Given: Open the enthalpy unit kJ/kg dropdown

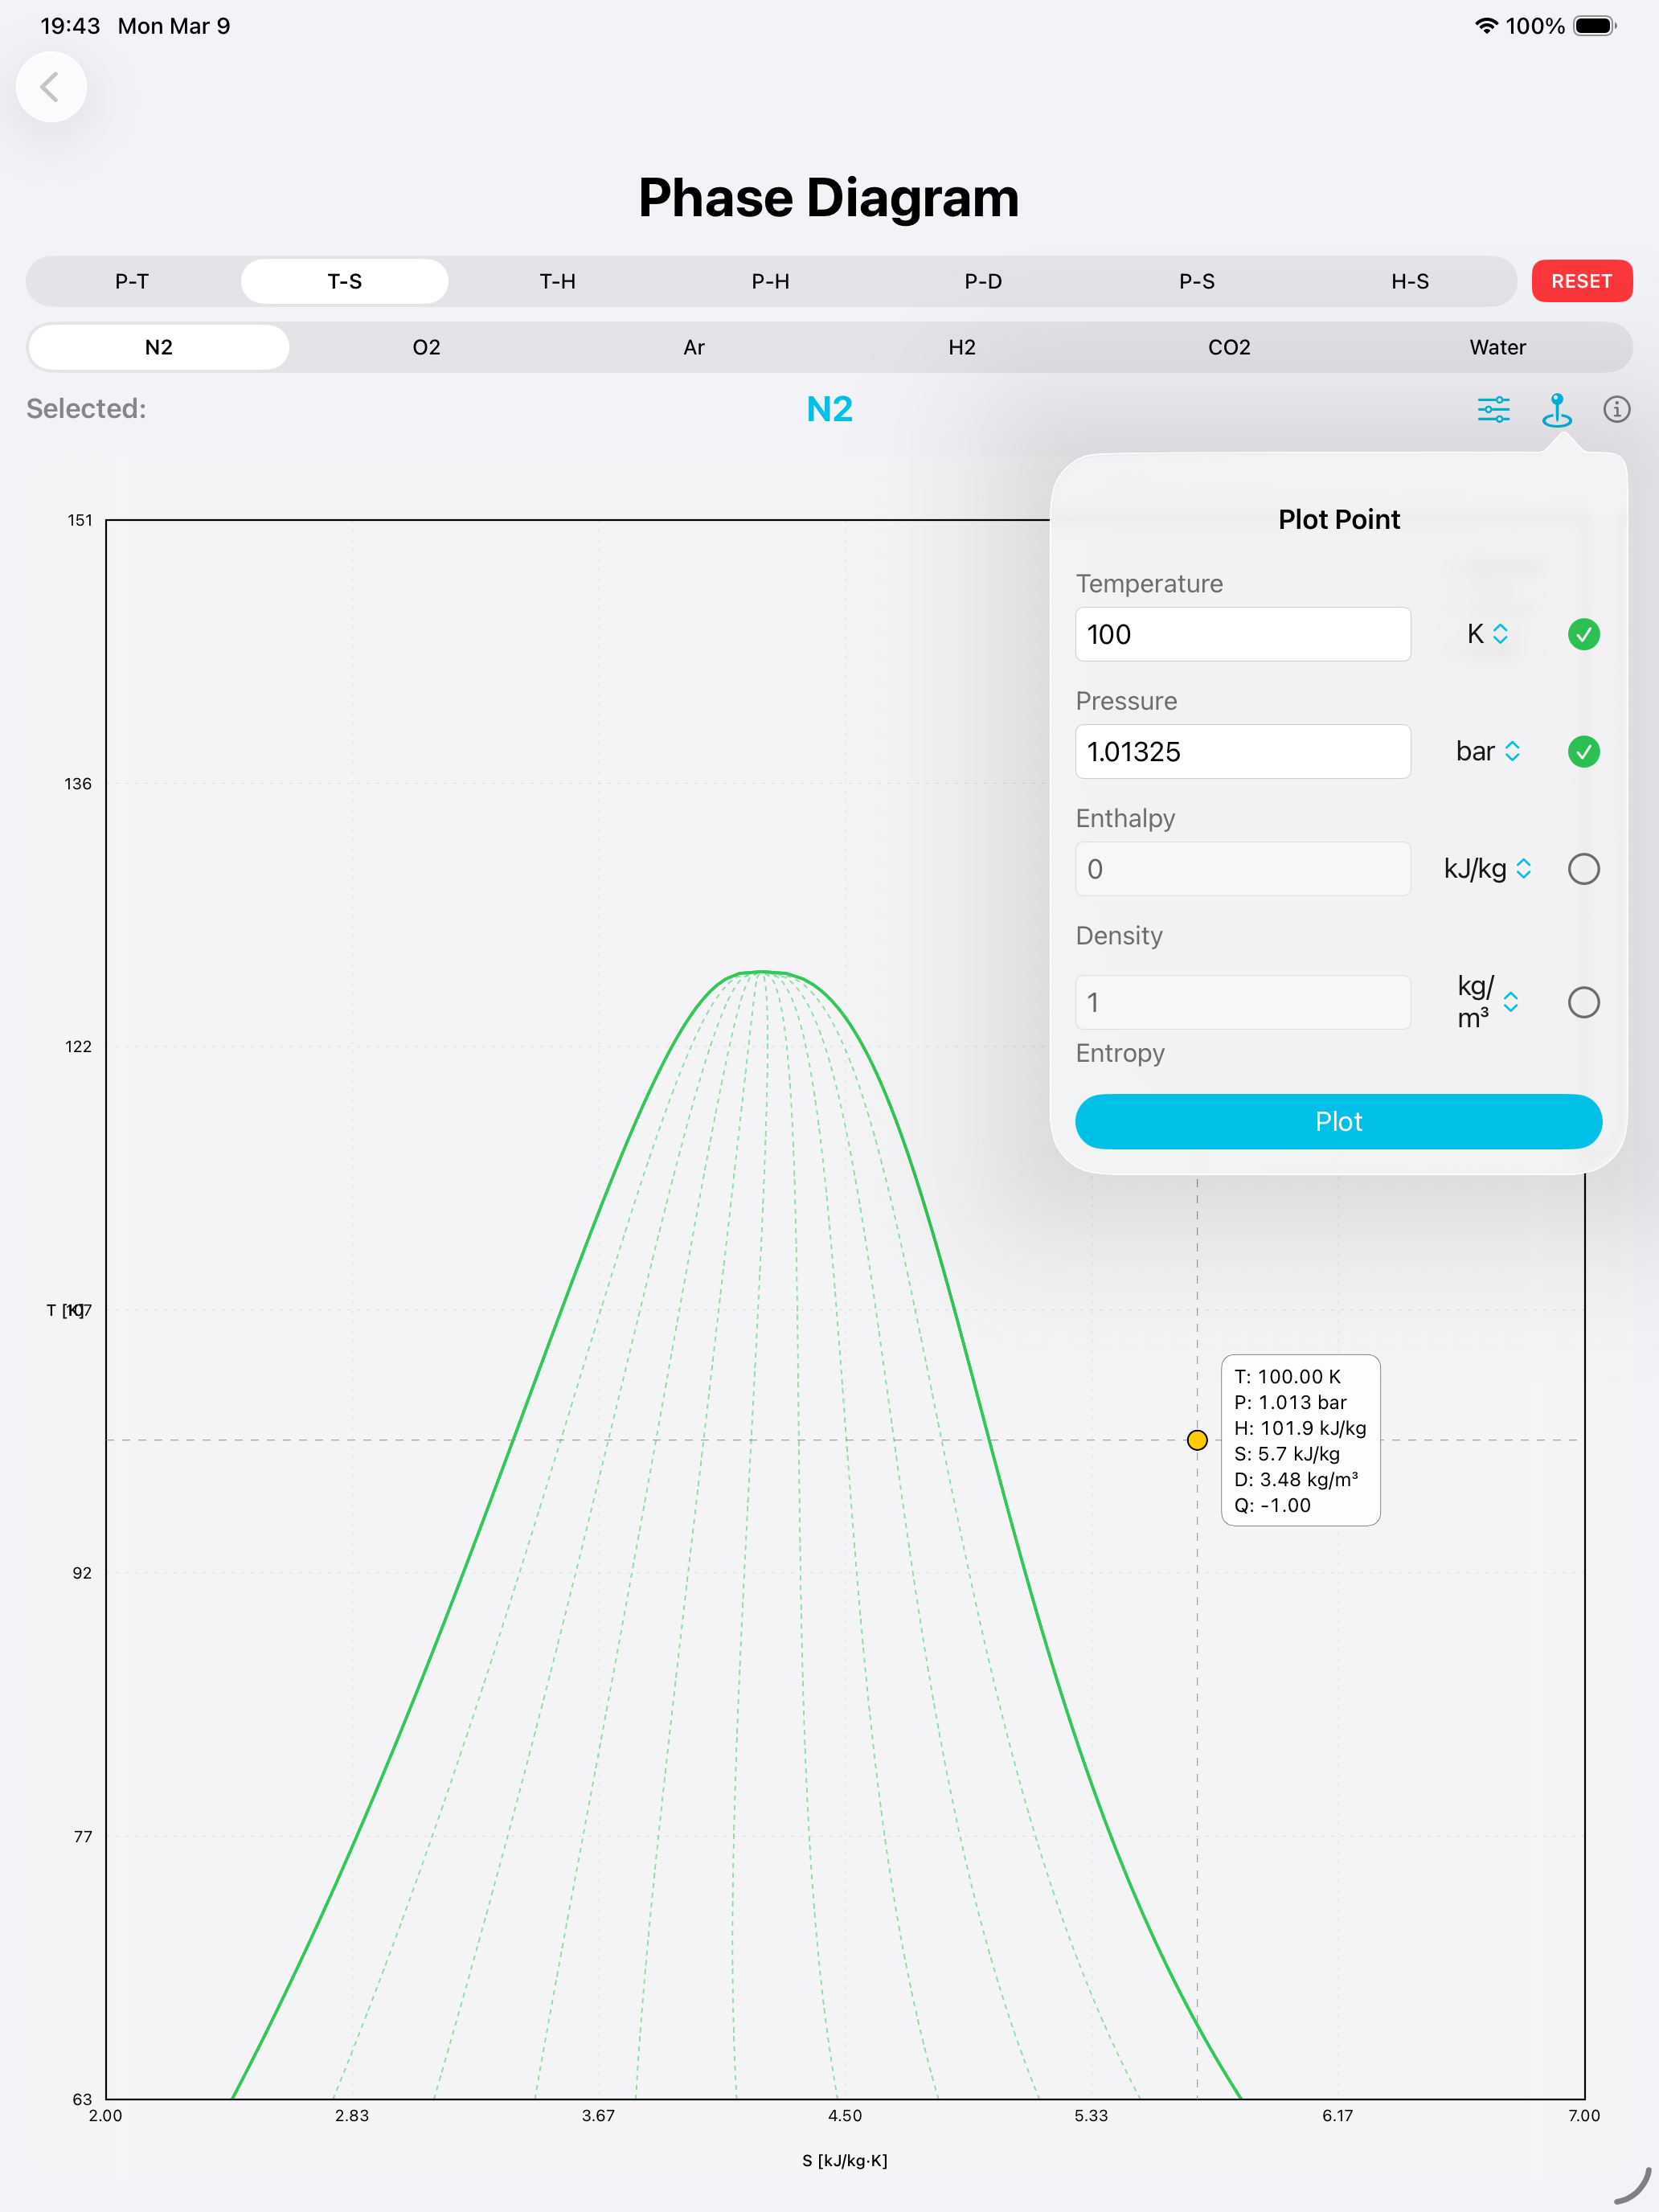Looking at the screenshot, I should 1487,869.
